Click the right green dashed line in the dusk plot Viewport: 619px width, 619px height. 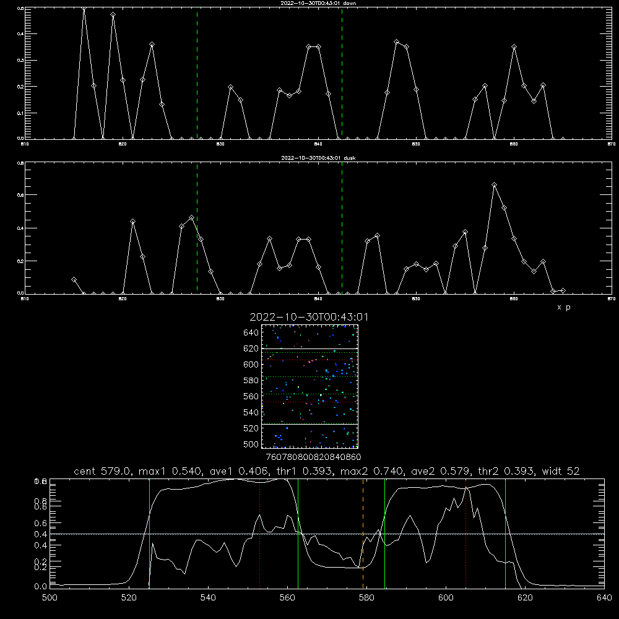[x=342, y=228]
